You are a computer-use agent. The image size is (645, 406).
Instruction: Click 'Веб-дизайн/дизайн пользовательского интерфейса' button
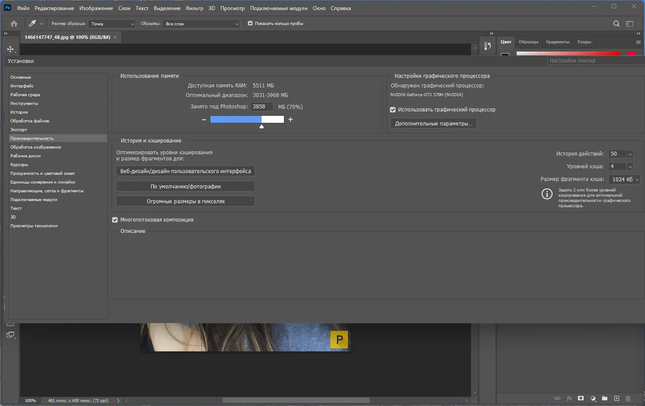click(185, 171)
